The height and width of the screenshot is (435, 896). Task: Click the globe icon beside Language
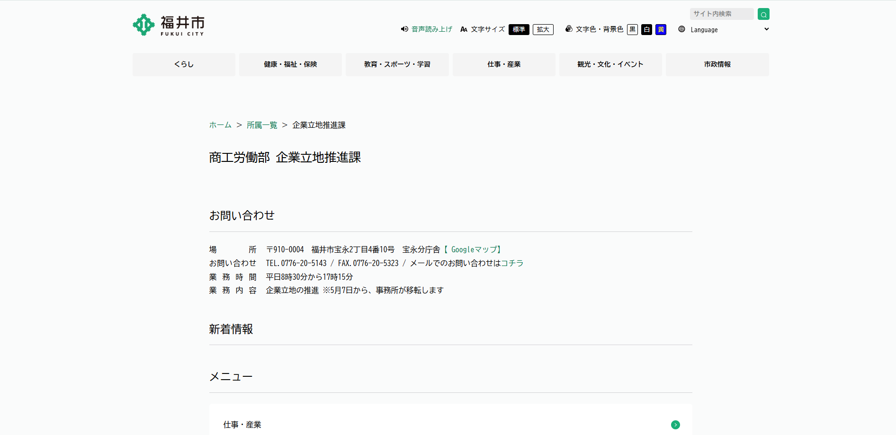681,29
